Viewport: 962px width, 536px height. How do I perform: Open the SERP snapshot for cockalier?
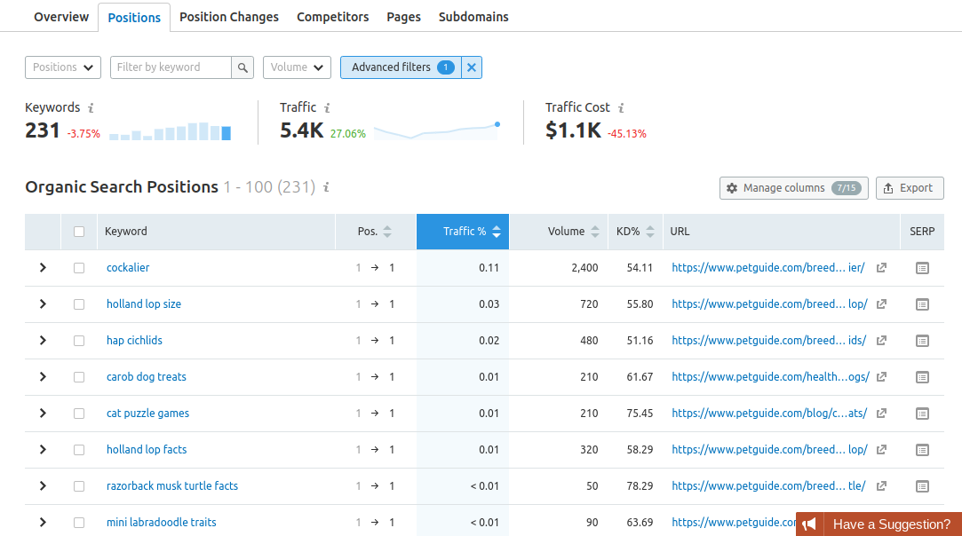[922, 267]
